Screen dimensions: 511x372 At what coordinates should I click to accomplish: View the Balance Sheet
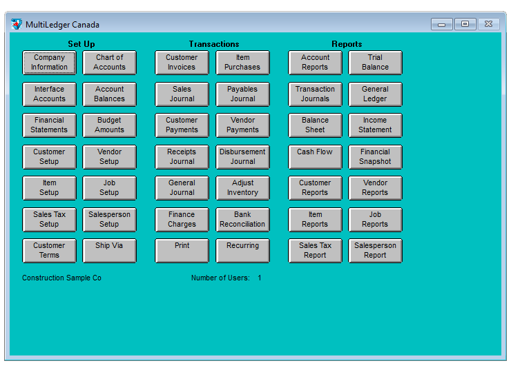[315, 125]
